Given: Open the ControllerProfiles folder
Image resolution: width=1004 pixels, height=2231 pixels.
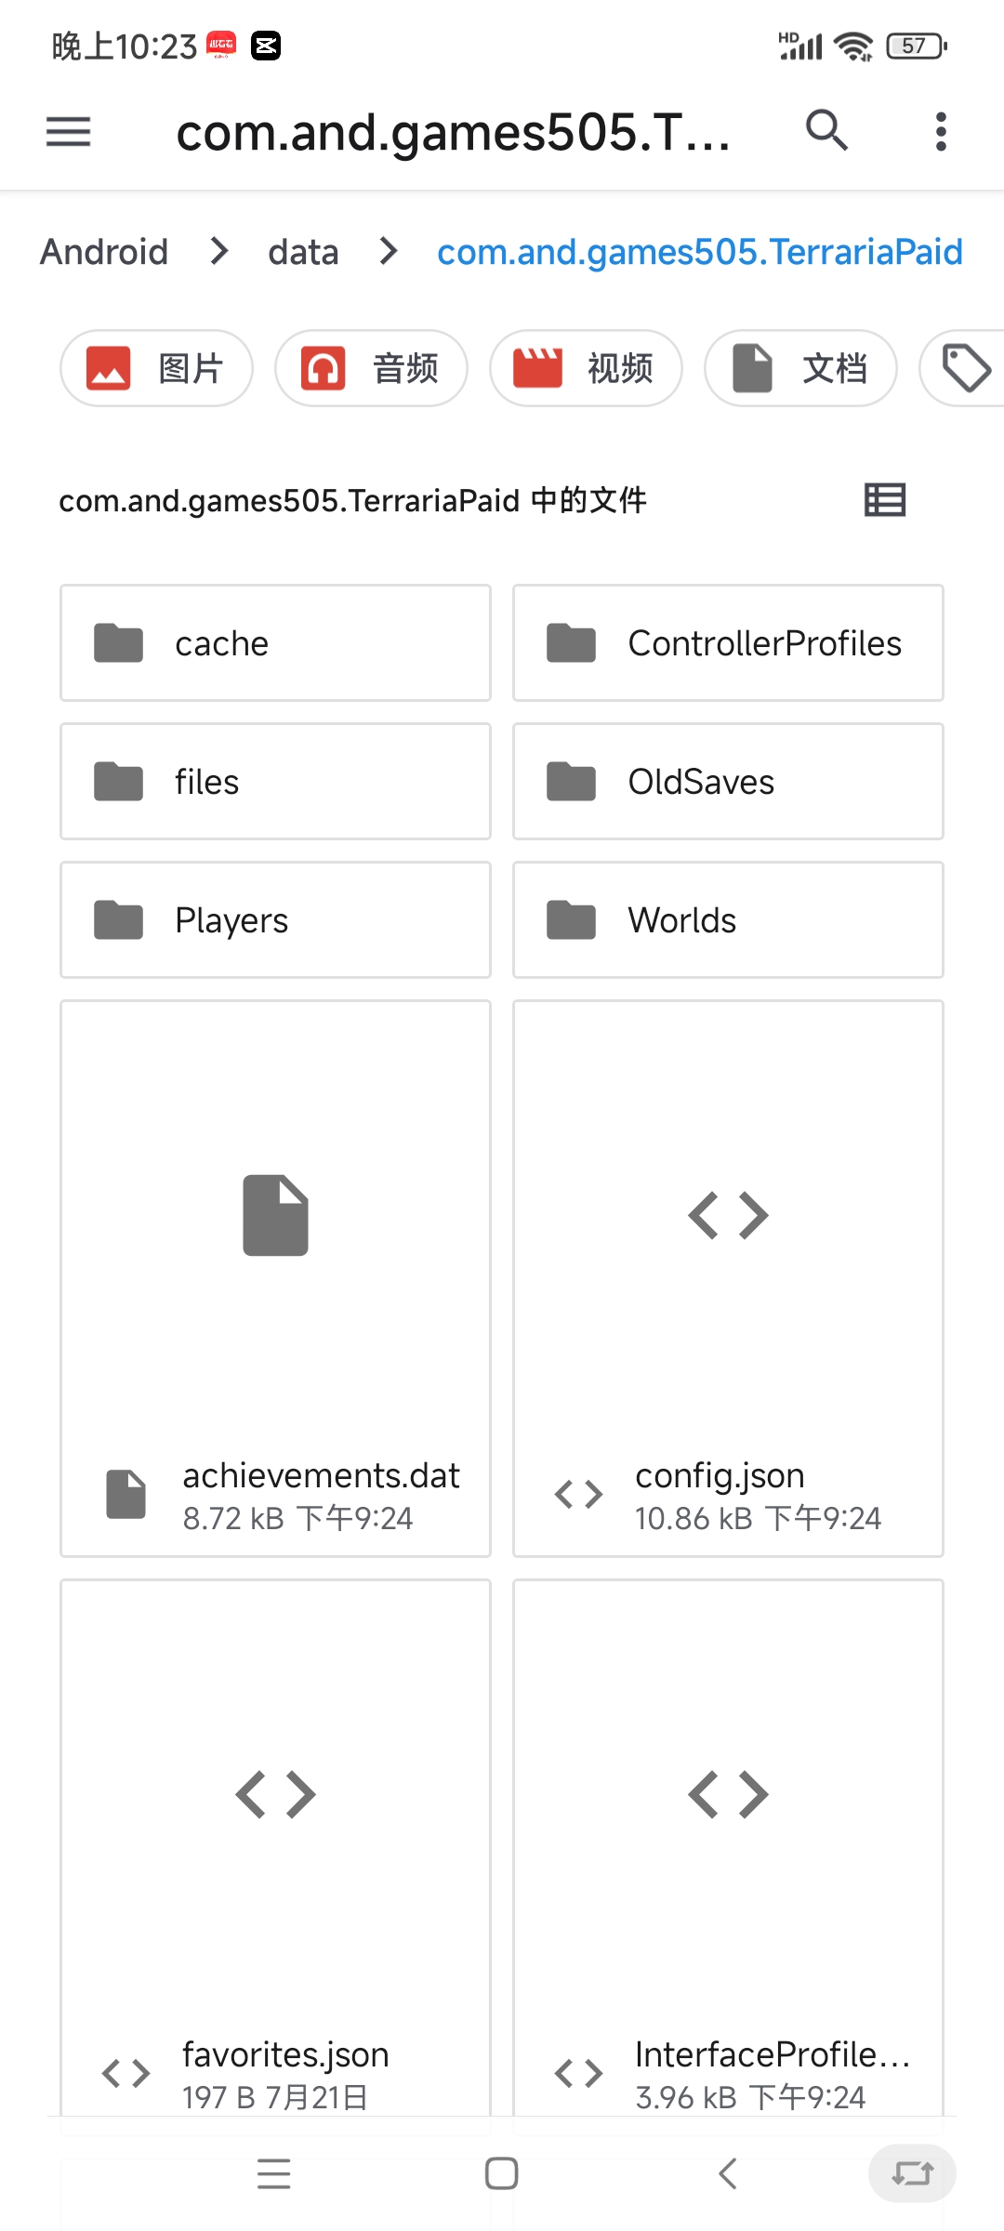Looking at the screenshot, I should [728, 643].
